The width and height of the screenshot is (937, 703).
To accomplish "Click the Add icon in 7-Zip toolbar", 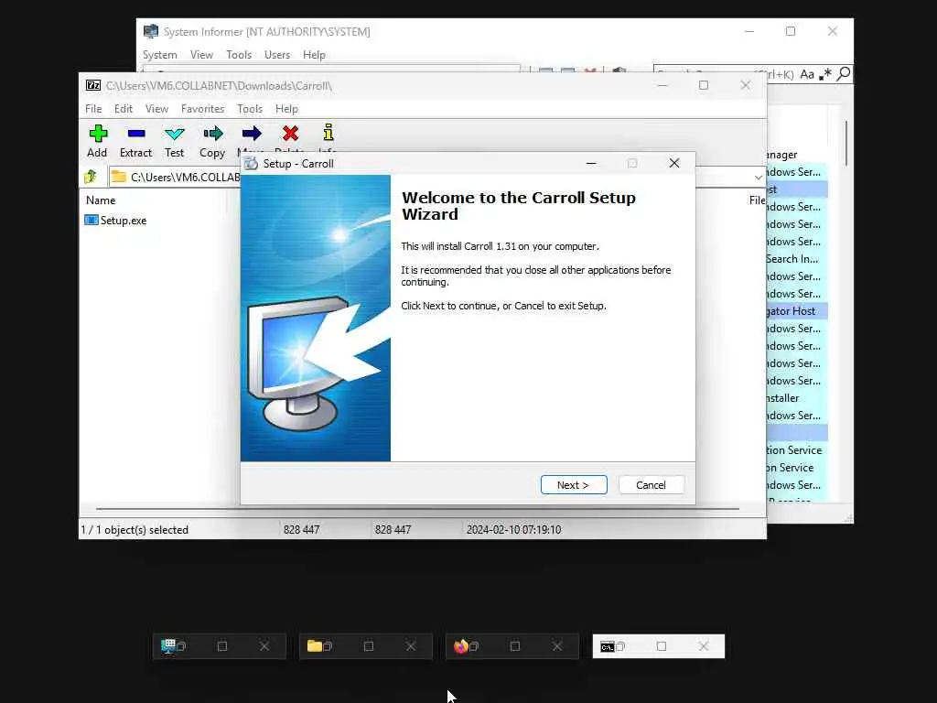I will click(x=98, y=134).
